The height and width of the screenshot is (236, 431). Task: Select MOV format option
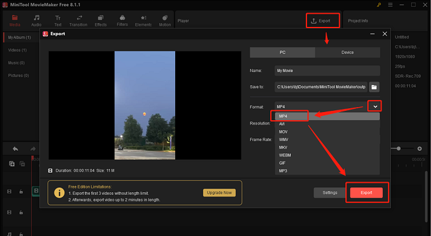[327, 131]
